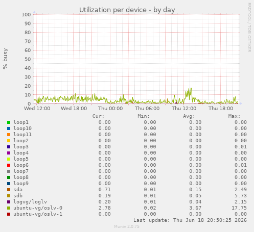The height and width of the screenshot is (232, 254).
Task: Select the loop10 legend label
Action: pos(22,128)
